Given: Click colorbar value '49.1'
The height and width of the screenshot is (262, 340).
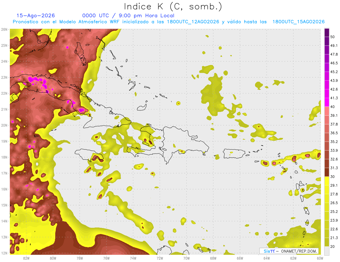Looking at the screenshot, I should point(334,46).
